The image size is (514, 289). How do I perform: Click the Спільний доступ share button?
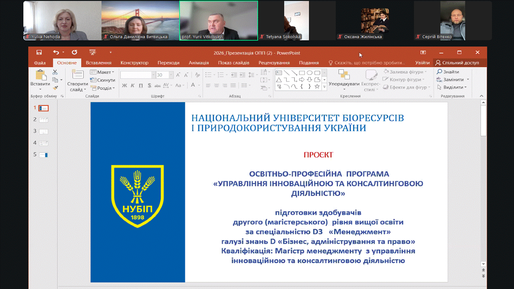pyautogui.click(x=457, y=63)
